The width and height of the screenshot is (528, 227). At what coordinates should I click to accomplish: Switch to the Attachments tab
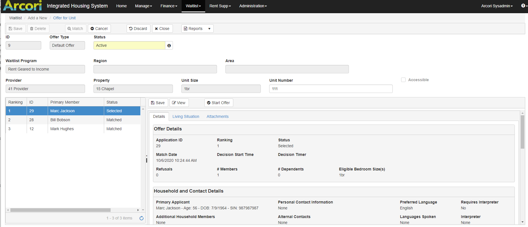[x=218, y=116]
